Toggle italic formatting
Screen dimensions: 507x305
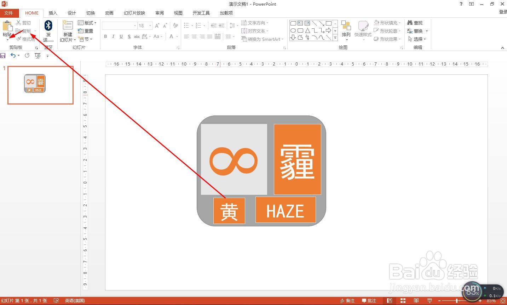[113, 36]
